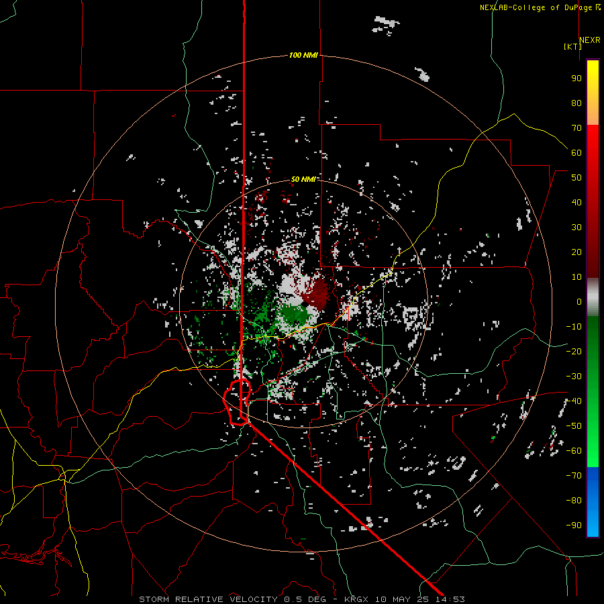Click the 10 MAY 25 date text
604x604 pixels.
tap(403, 599)
